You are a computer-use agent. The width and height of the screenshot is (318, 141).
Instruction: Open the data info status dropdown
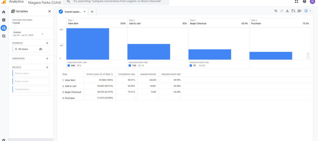click(x=308, y=11)
